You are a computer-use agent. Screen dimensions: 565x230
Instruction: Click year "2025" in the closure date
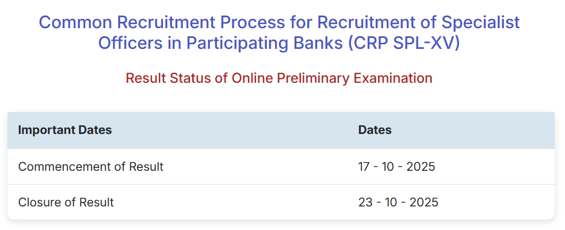click(x=422, y=202)
